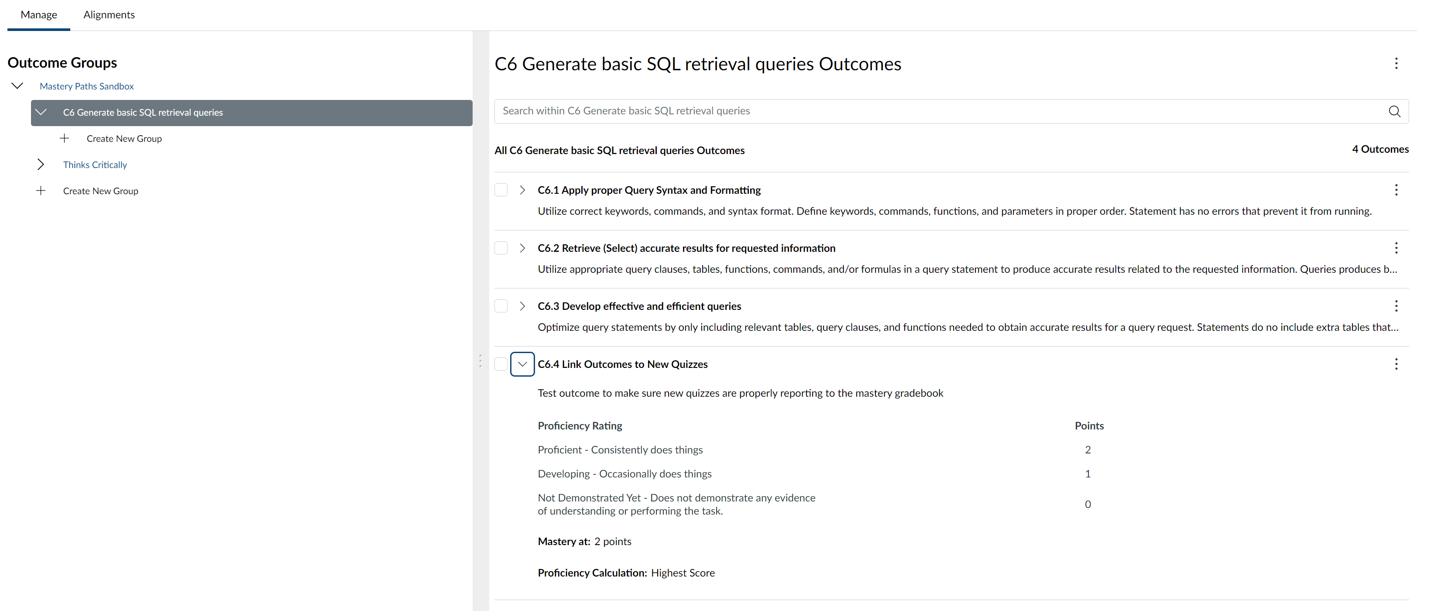Open the Mastery Paths Sandbox link

pos(86,86)
